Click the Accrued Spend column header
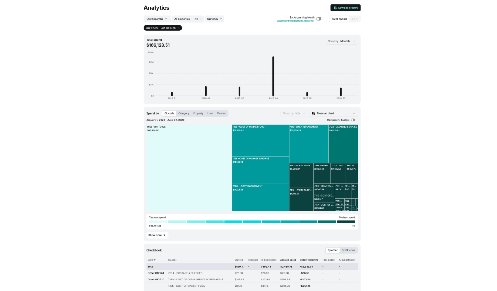Screen dimensions: 497x291 (288, 260)
